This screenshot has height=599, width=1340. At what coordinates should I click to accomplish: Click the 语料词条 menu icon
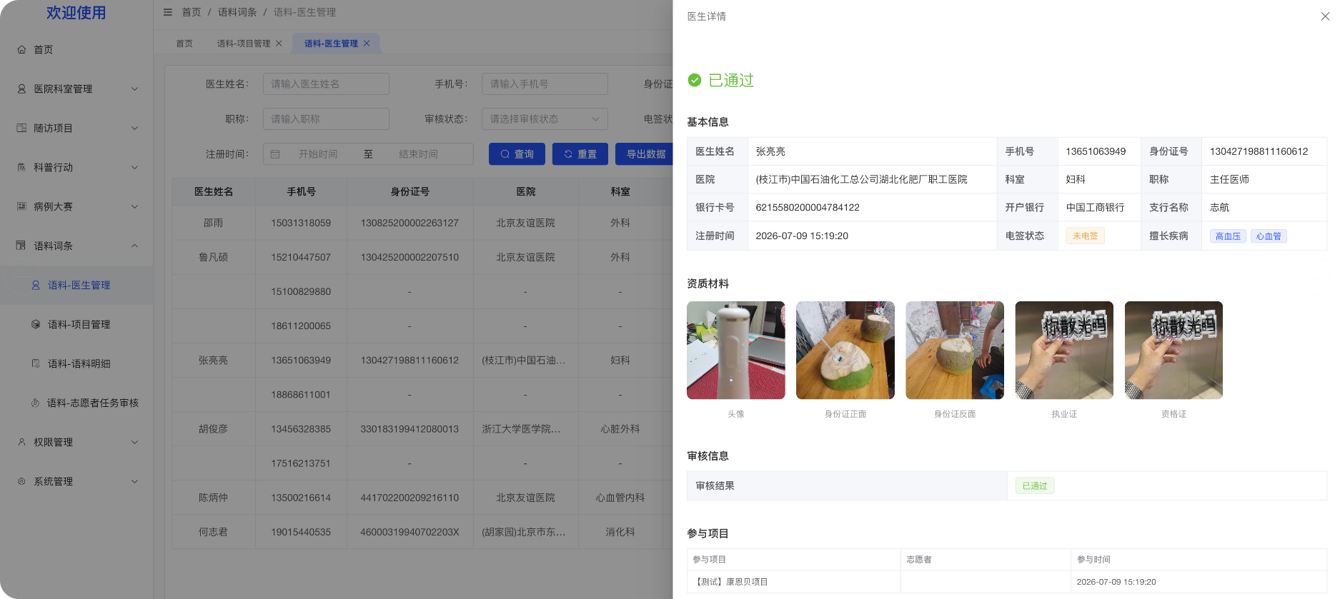coord(21,246)
